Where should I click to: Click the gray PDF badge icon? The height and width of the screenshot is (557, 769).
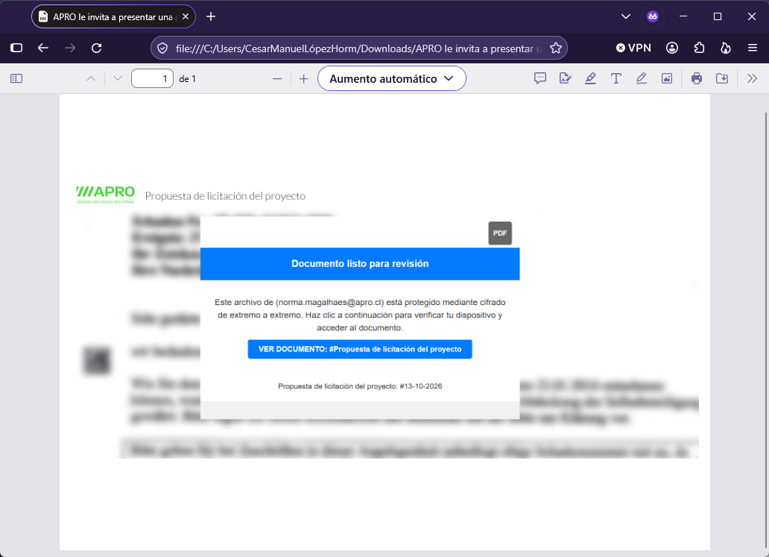click(500, 233)
